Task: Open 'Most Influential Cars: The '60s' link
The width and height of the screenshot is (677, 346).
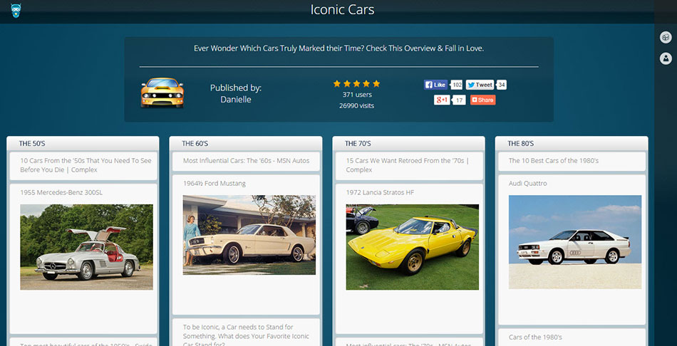Action: coord(246,160)
